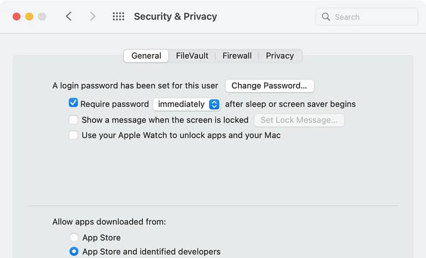Select the General tab
This screenshot has width=426, height=258.
(x=146, y=56)
